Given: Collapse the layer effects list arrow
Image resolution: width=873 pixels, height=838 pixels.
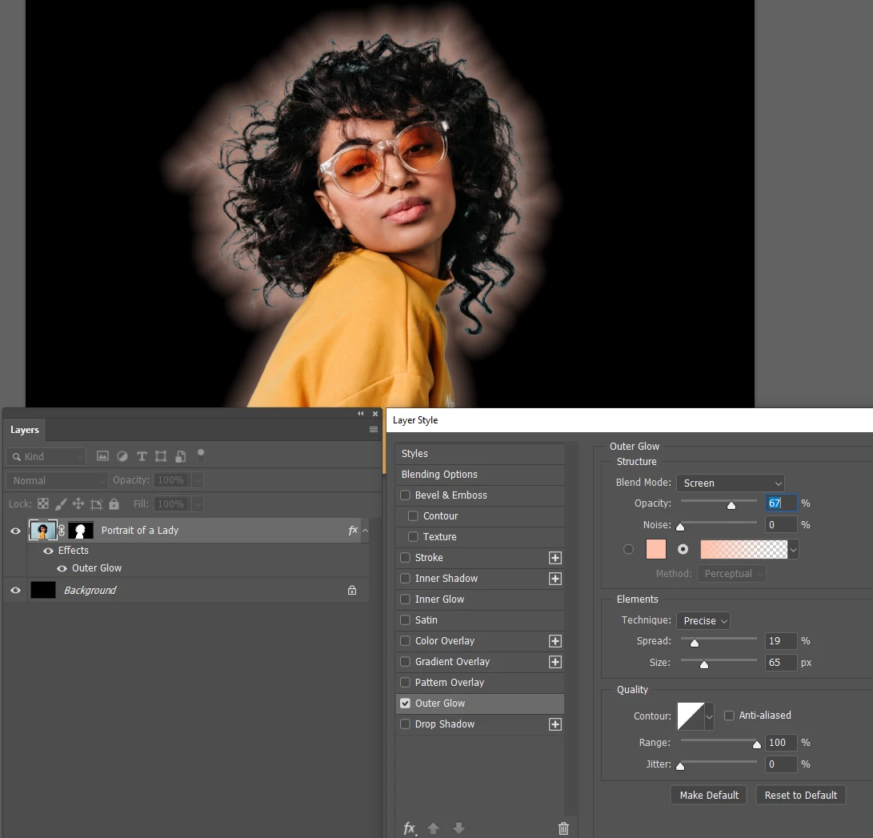Looking at the screenshot, I should (x=365, y=531).
